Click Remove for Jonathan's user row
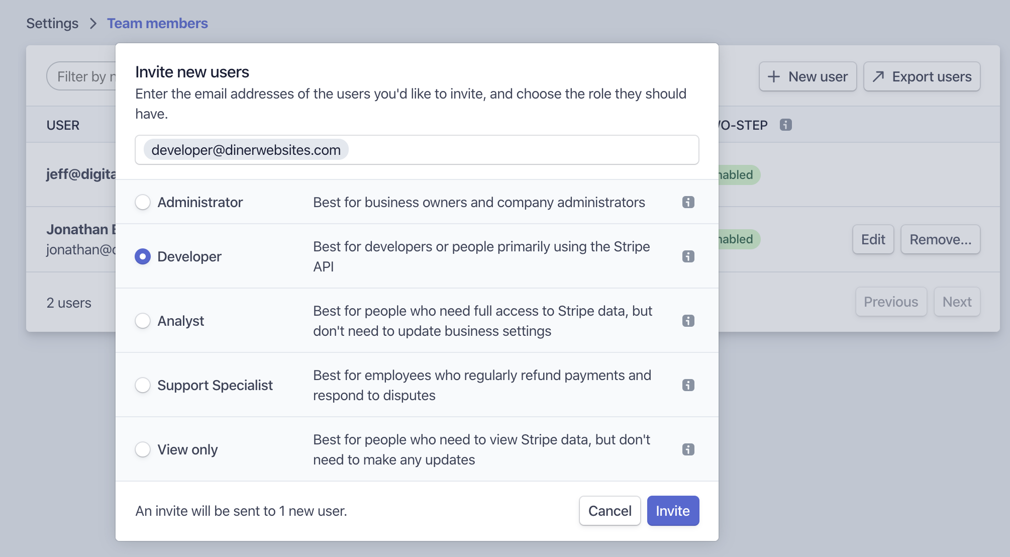Viewport: 1010px width, 557px height. 940,239
